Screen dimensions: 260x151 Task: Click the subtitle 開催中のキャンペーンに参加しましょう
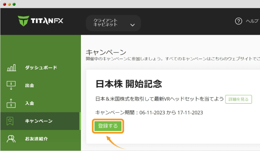pyautogui.click(x=124, y=59)
